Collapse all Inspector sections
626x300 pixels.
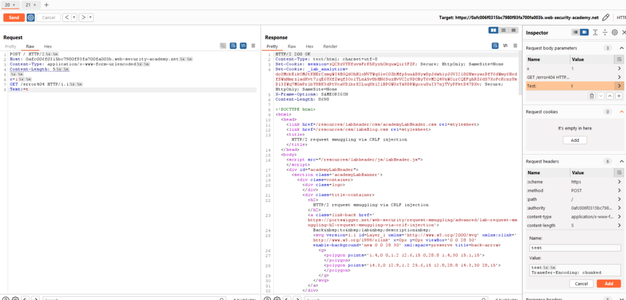(605, 32)
